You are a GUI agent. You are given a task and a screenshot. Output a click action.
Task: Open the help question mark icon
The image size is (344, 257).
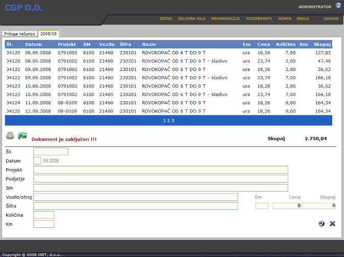[338, 6]
